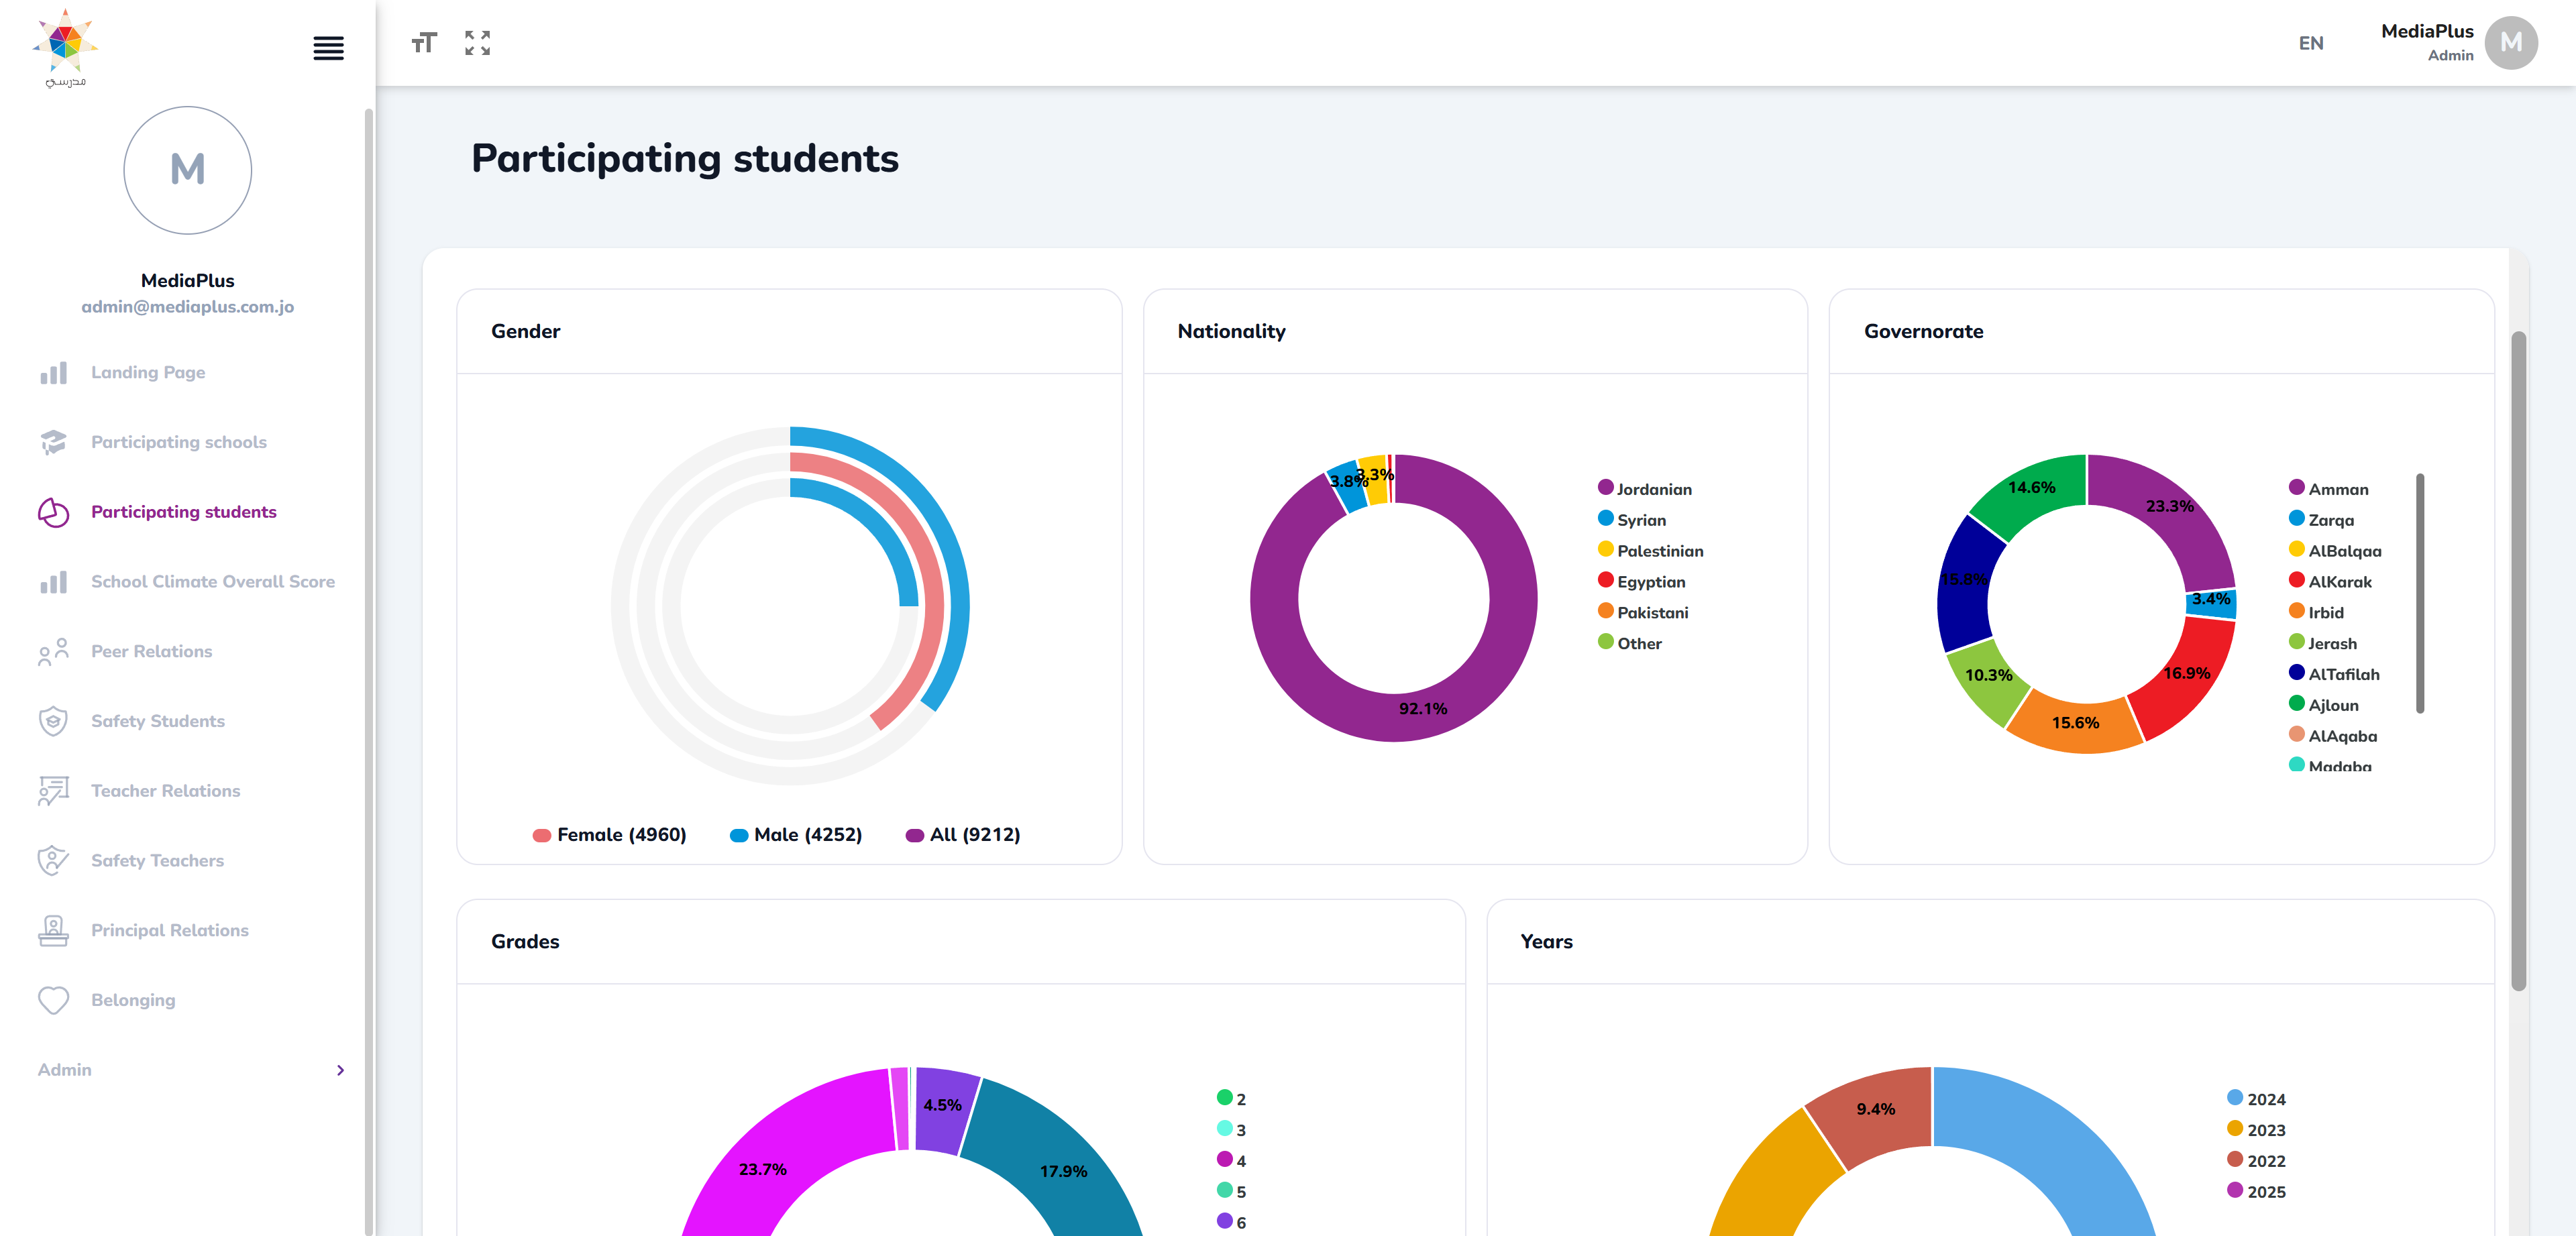The width and height of the screenshot is (2576, 1236).
Task: Click the Participating schools graduation icon
Action: pyautogui.click(x=54, y=442)
